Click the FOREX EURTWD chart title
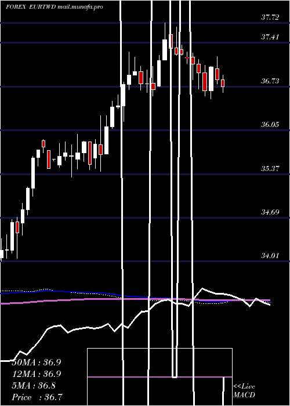Viewport: 290px width, 406px height. point(31,7)
